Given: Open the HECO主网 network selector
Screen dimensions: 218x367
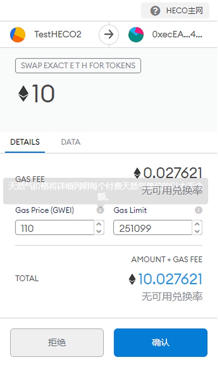Looking at the screenshot, I should tap(175, 11).
